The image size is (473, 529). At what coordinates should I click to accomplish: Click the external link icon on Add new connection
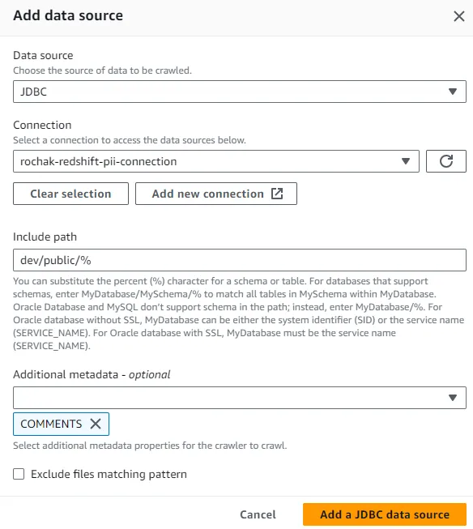(277, 194)
